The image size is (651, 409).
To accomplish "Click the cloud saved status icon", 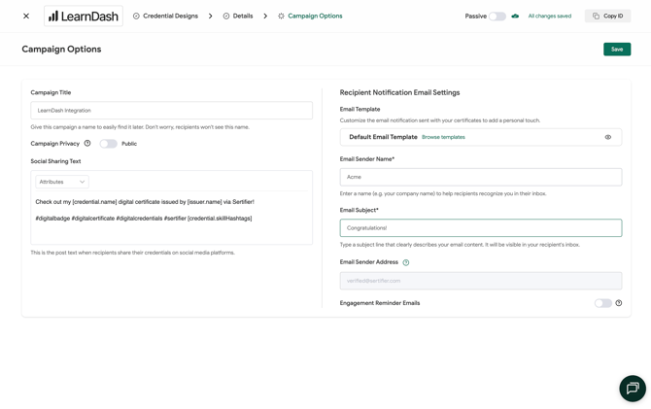I will pos(515,17).
